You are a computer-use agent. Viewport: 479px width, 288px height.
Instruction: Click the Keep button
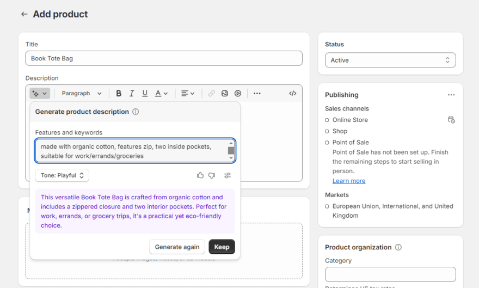point(222,247)
